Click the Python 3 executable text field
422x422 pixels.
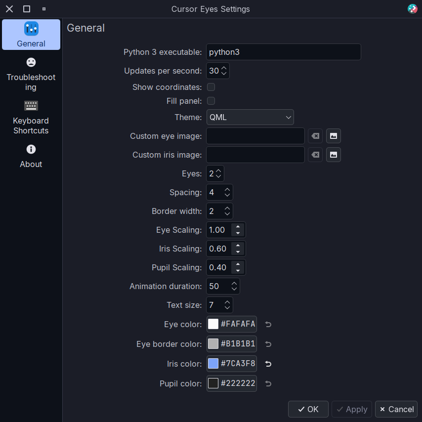tap(283, 52)
